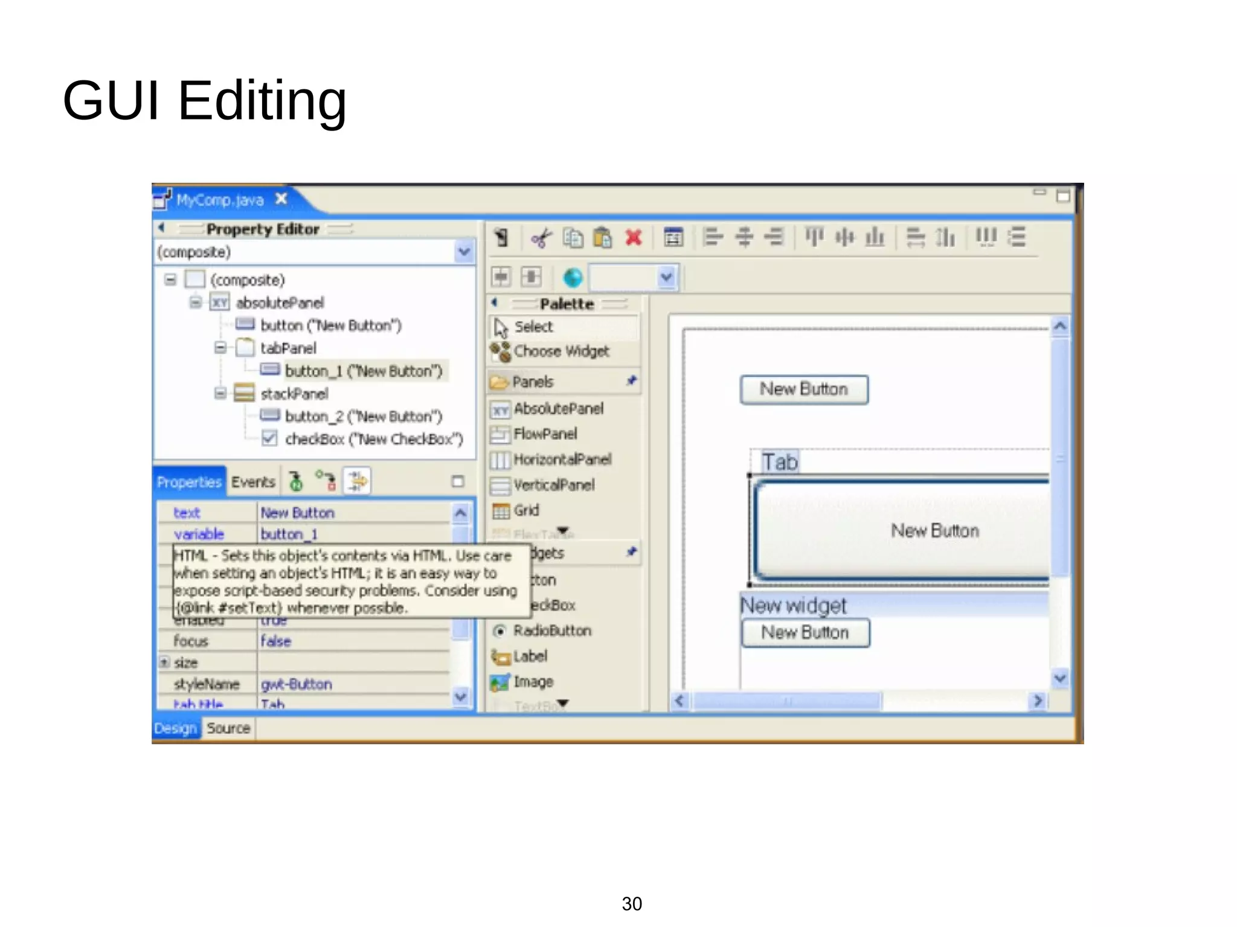1237x927 pixels.
Task: Click the center vertically toolbar icon
Action: (x=844, y=237)
